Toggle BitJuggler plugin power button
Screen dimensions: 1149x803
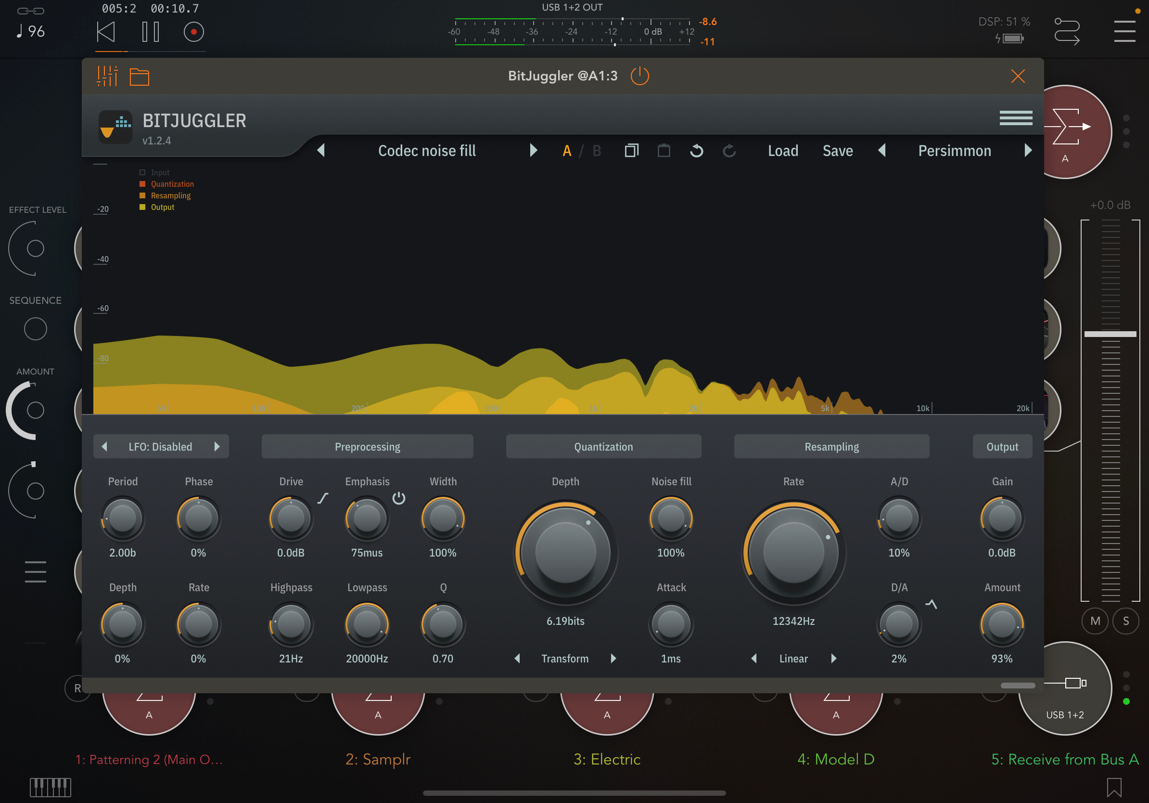(x=639, y=76)
